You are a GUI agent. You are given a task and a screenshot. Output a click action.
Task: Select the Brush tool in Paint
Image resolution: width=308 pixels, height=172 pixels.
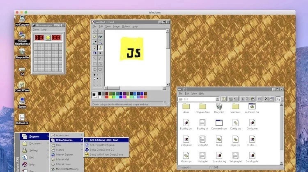[100, 47]
